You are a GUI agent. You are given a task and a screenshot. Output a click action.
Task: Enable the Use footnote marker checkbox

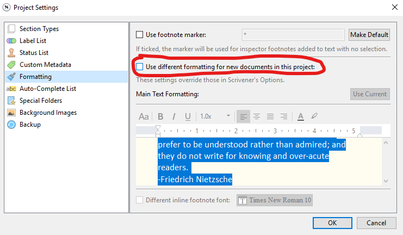[x=140, y=35]
